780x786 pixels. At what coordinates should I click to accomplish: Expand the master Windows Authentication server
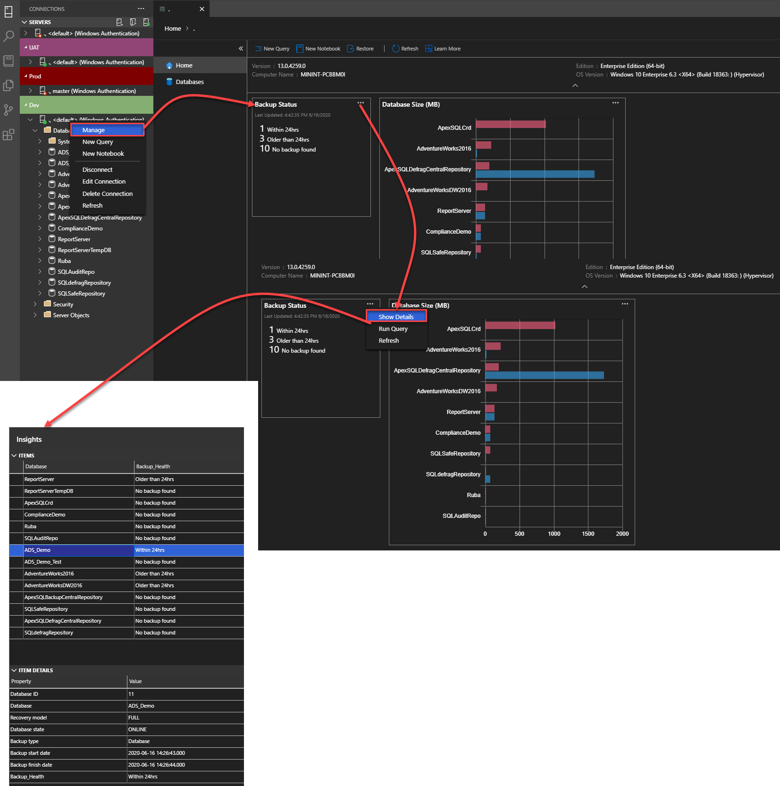coord(30,91)
